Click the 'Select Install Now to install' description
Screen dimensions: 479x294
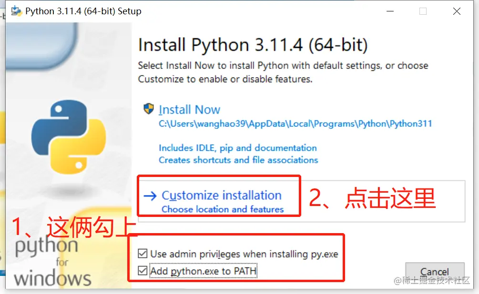(x=283, y=72)
